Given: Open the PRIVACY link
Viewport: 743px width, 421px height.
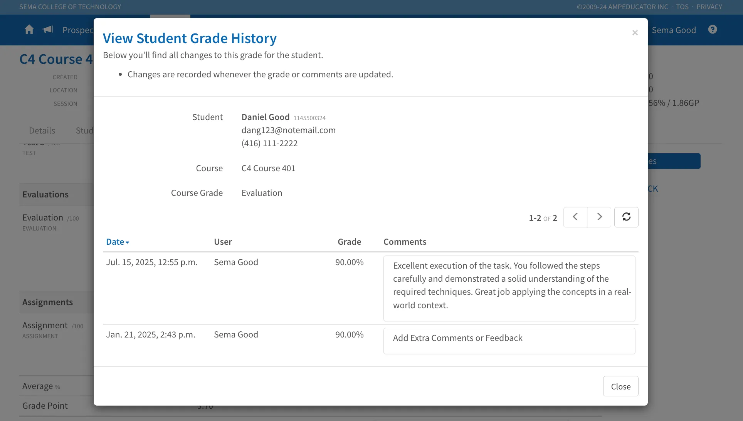Looking at the screenshot, I should (x=709, y=7).
